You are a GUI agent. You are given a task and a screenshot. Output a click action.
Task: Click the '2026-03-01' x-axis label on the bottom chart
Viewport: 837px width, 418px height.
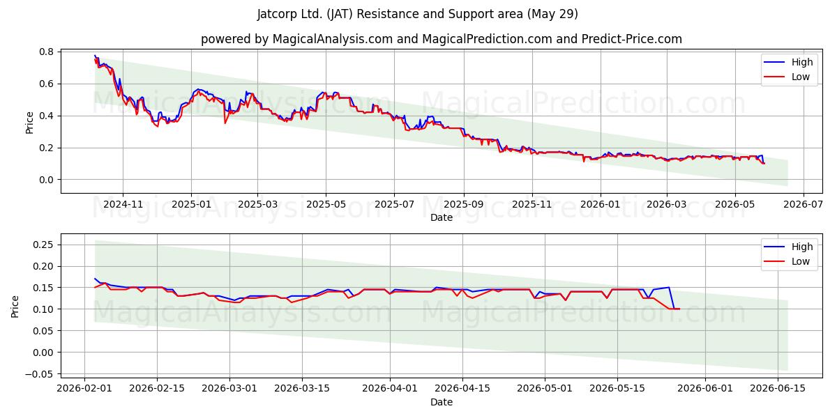(229, 389)
